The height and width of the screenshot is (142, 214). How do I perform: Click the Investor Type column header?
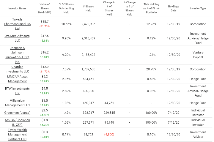198,8
